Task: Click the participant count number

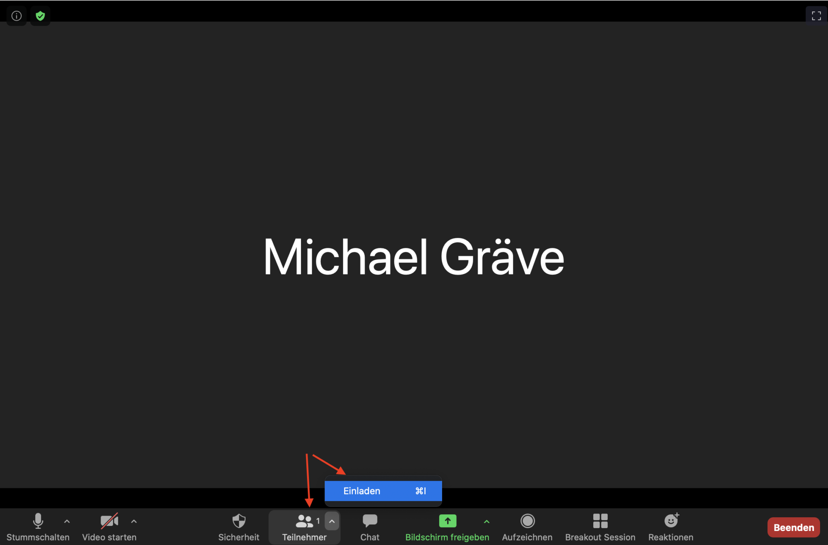Action: pos(318,521)
